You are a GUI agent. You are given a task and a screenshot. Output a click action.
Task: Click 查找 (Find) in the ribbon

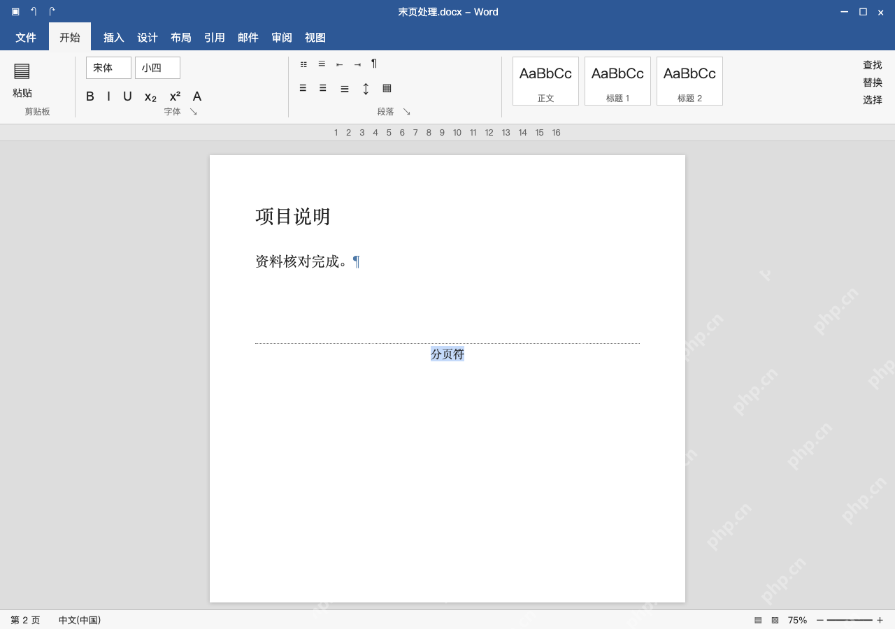point(872,65)
